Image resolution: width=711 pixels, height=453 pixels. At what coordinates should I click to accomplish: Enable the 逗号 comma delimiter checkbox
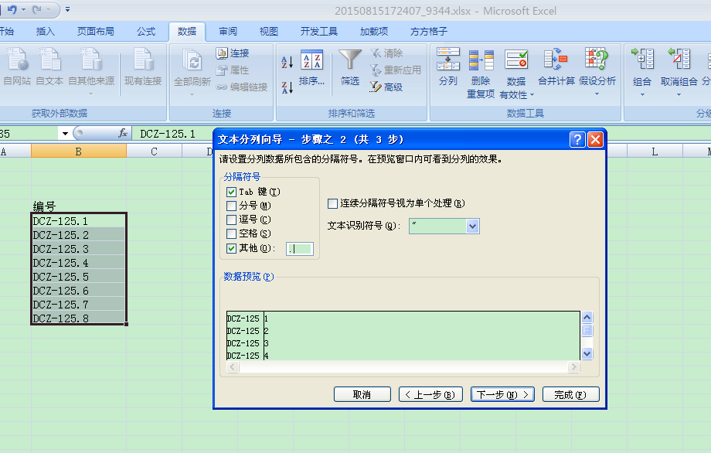pos(232,220)
